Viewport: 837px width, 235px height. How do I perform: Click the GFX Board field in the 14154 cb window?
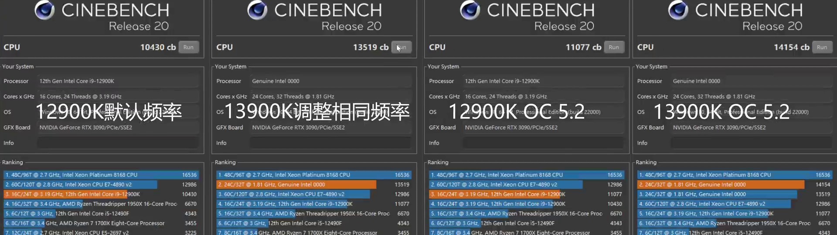(752, 128)
